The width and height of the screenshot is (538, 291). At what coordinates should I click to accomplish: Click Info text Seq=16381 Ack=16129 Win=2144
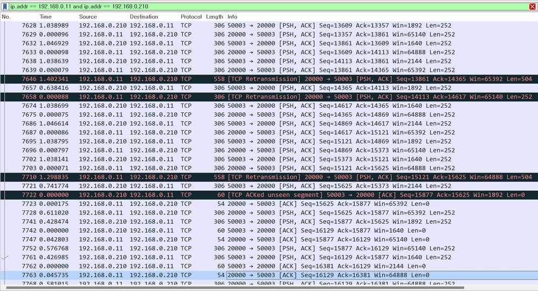(x=353, y=266)
